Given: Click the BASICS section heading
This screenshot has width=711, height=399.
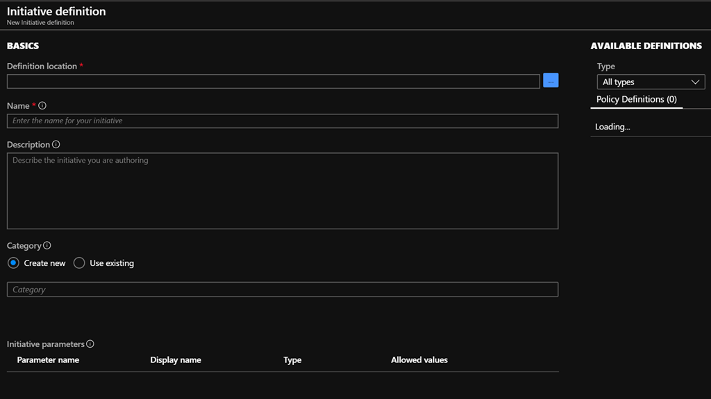Looking at the screenshot, I should (x=23, y=46).
